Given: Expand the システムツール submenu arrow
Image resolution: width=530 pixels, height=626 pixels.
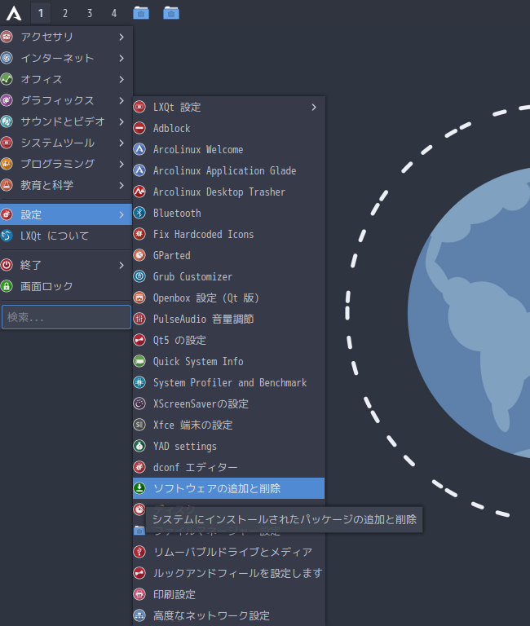Looking at the screenshot, I should click(121, 143).
